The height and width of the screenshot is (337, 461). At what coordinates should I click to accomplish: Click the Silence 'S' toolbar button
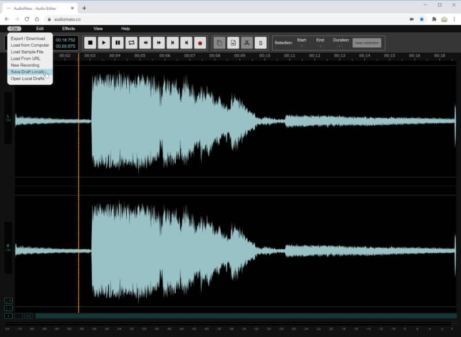[x=260, y=43]
